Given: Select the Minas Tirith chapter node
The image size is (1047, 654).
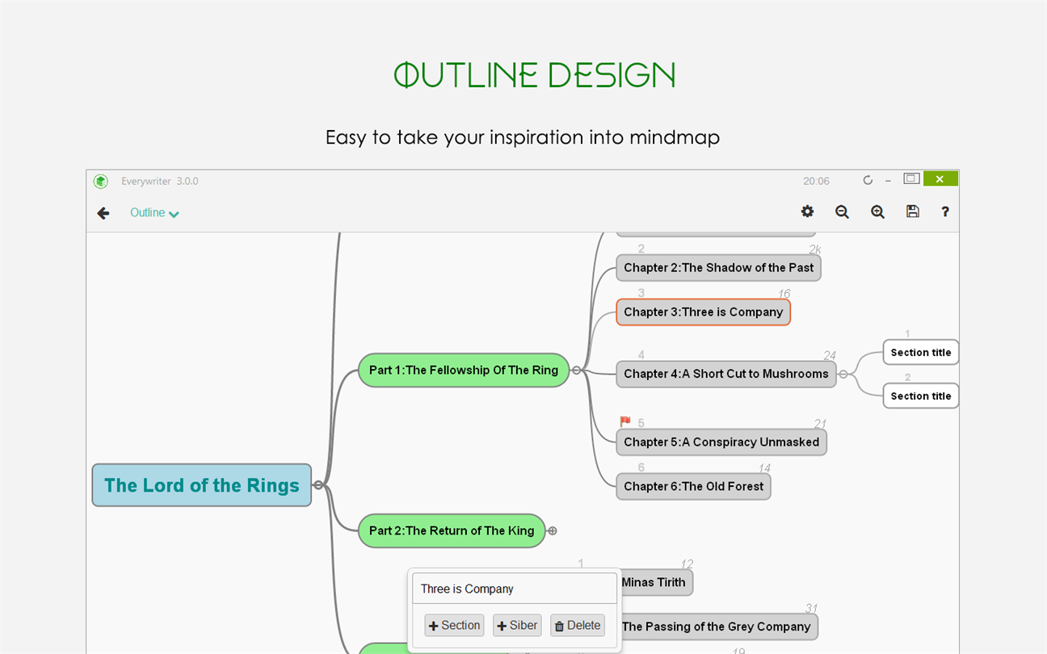Looking at the screenshot, I should pos(656,582).
